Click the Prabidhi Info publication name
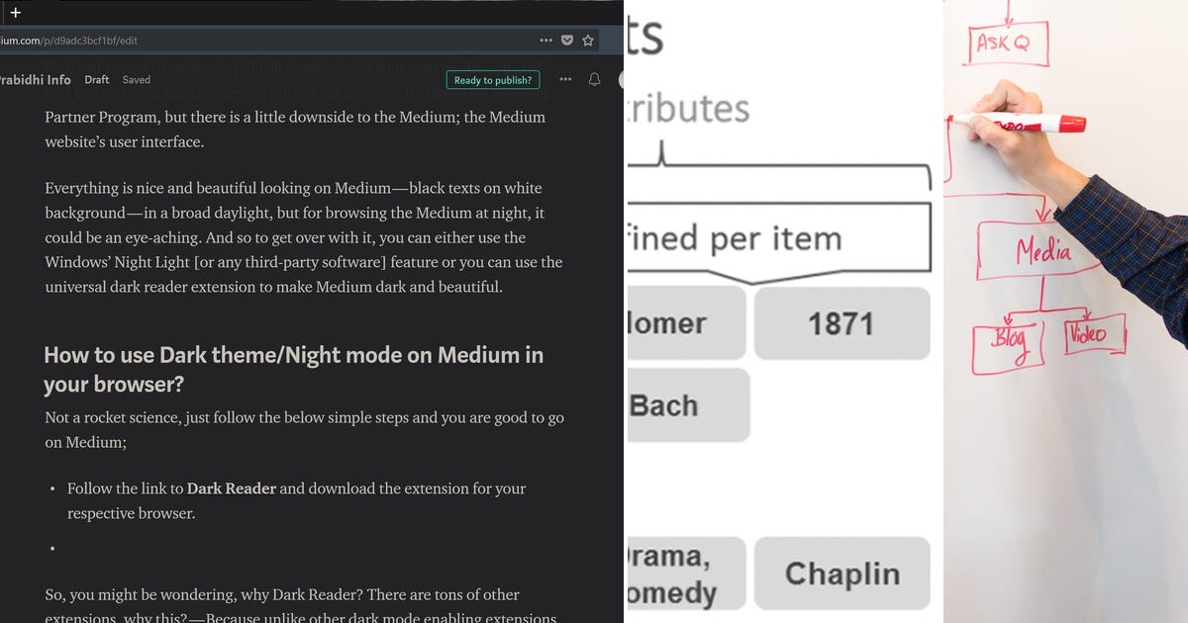The width and height of the screenshot is (1188, 623). (x=35, y=80)
